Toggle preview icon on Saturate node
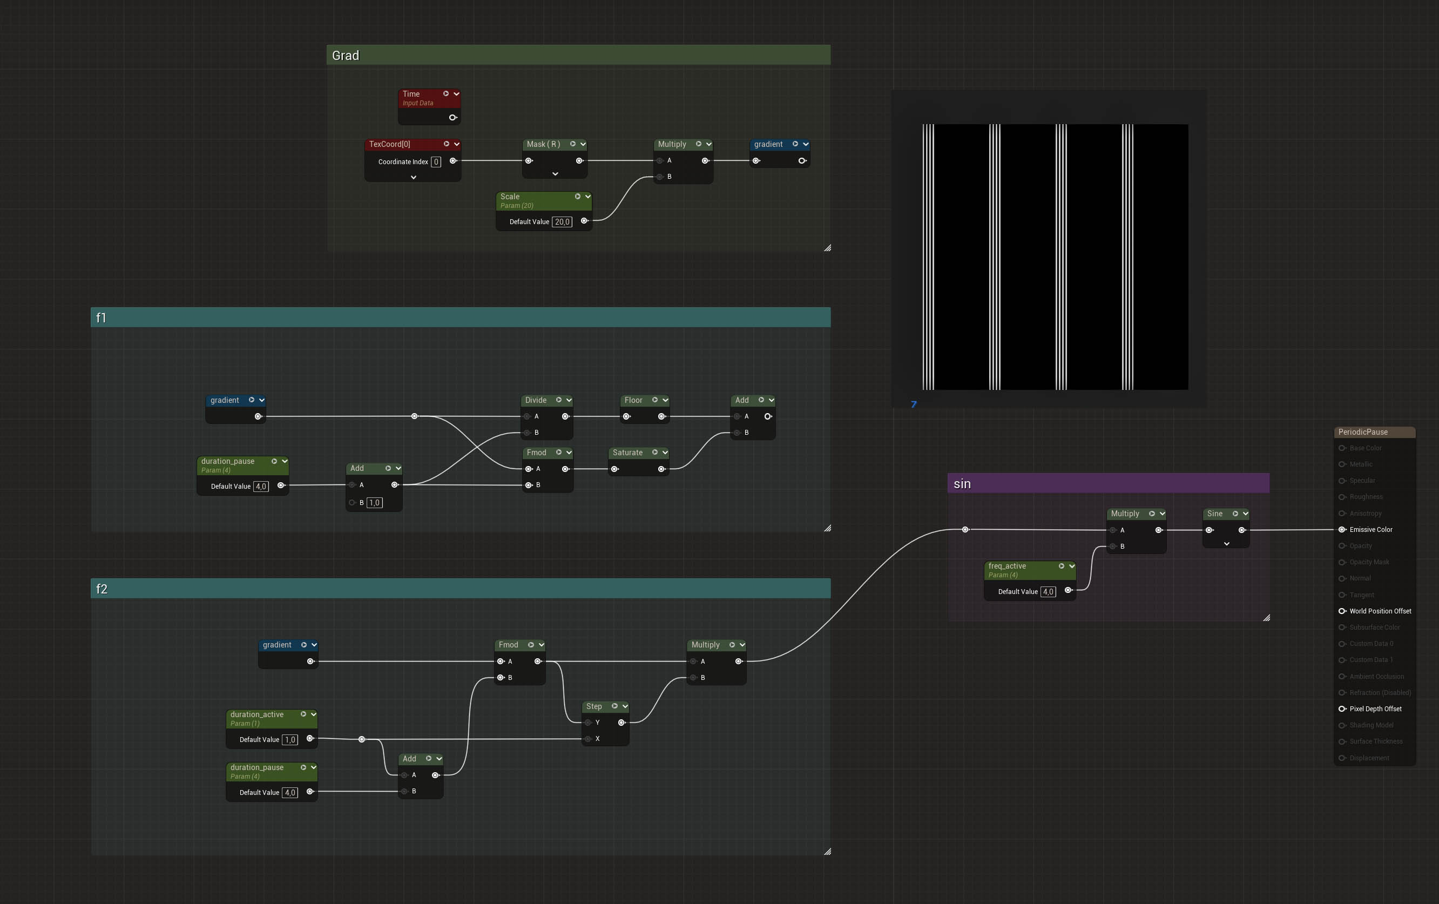Screen dimensions: 1439x904 [x=655, y=453]
